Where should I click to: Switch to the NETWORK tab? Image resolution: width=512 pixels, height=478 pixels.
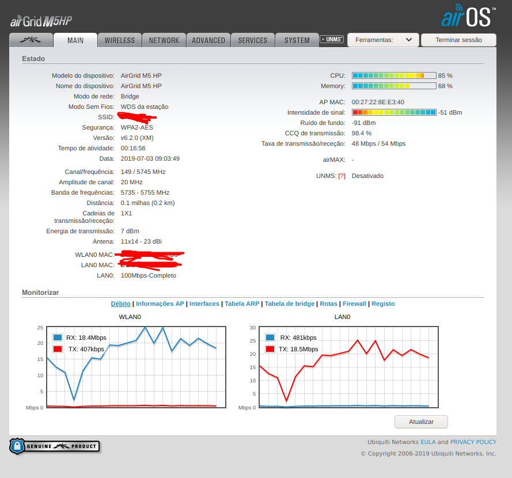tap(164, 40)
